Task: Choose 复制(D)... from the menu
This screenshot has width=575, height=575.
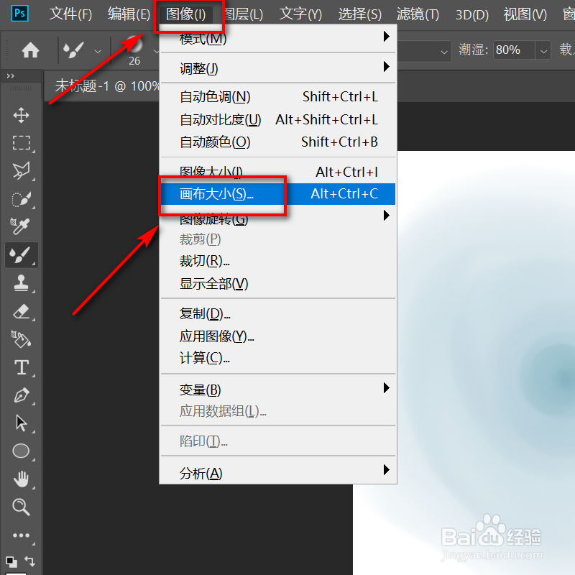Action: pyautogui.click(x=279, y=313)
